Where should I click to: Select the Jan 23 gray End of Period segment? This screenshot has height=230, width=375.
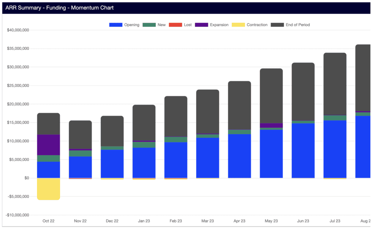pyautogui.click(x=144, y=123)
